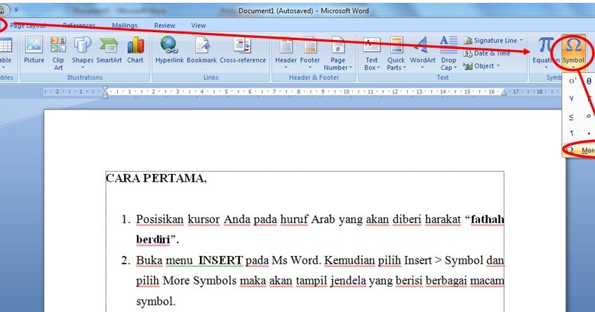Expand the Signature Line dropdown arrow
Viewport: 595px width, 312px height.
521,40
